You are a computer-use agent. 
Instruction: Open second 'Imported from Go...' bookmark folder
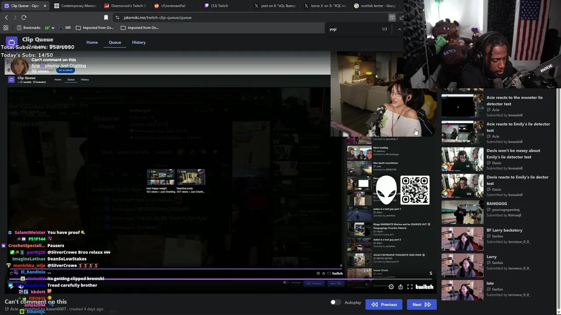(x=140, y=28)
